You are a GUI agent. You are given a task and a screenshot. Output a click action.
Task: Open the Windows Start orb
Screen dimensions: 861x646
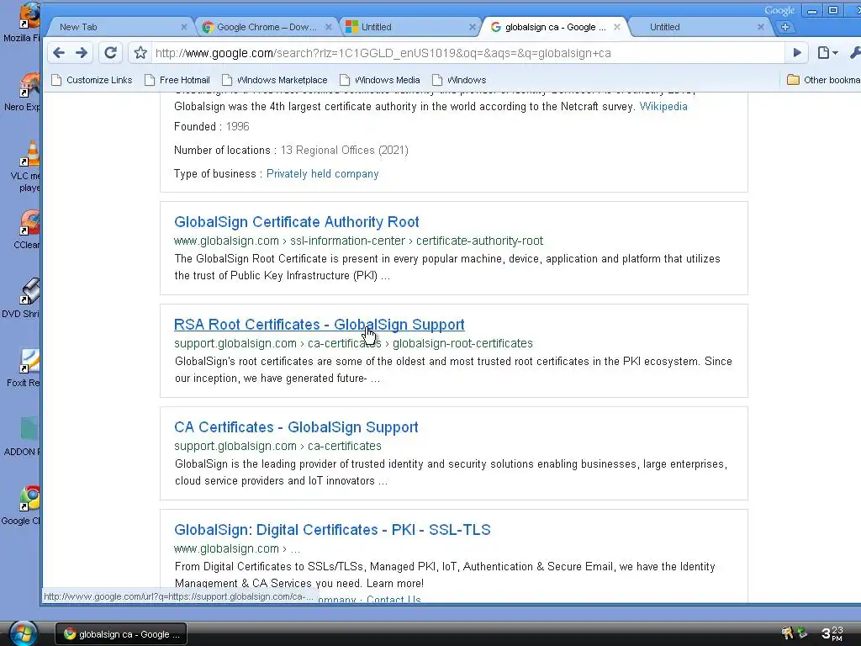click(23, 633)
